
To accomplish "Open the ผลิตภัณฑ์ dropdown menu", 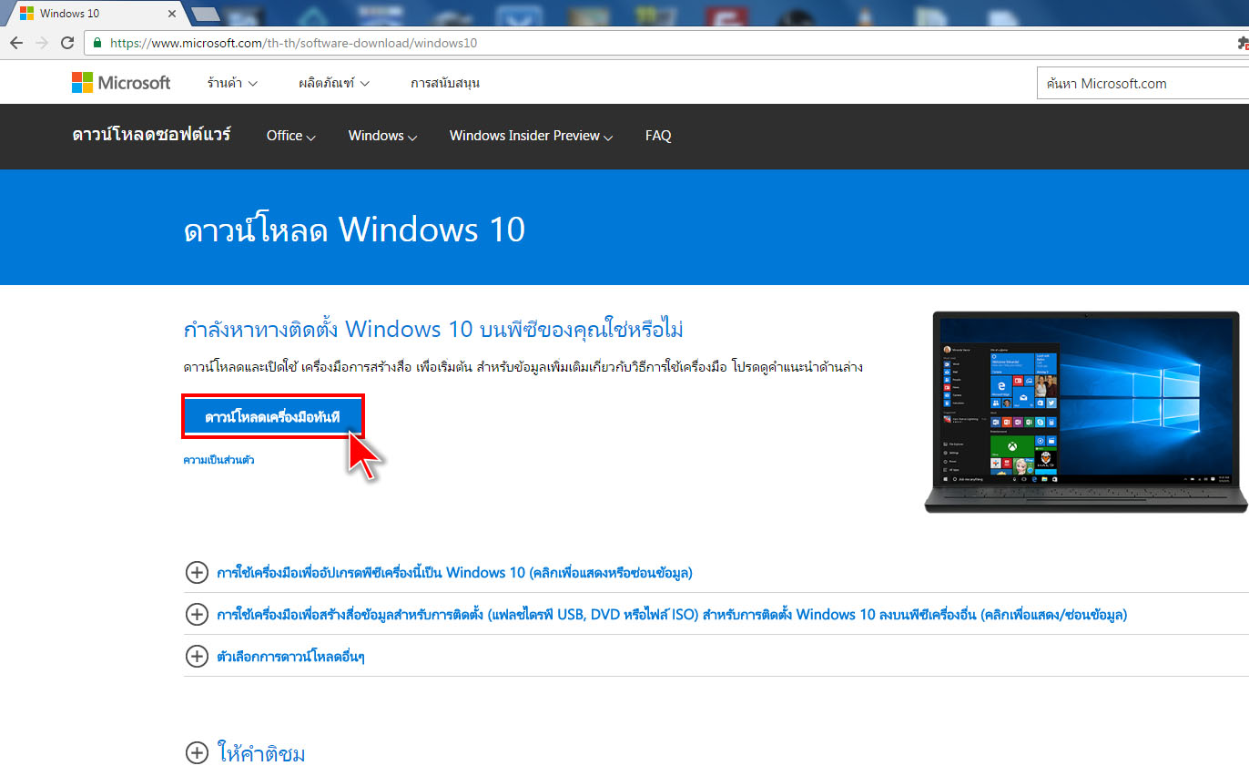I will coord(334,83).
